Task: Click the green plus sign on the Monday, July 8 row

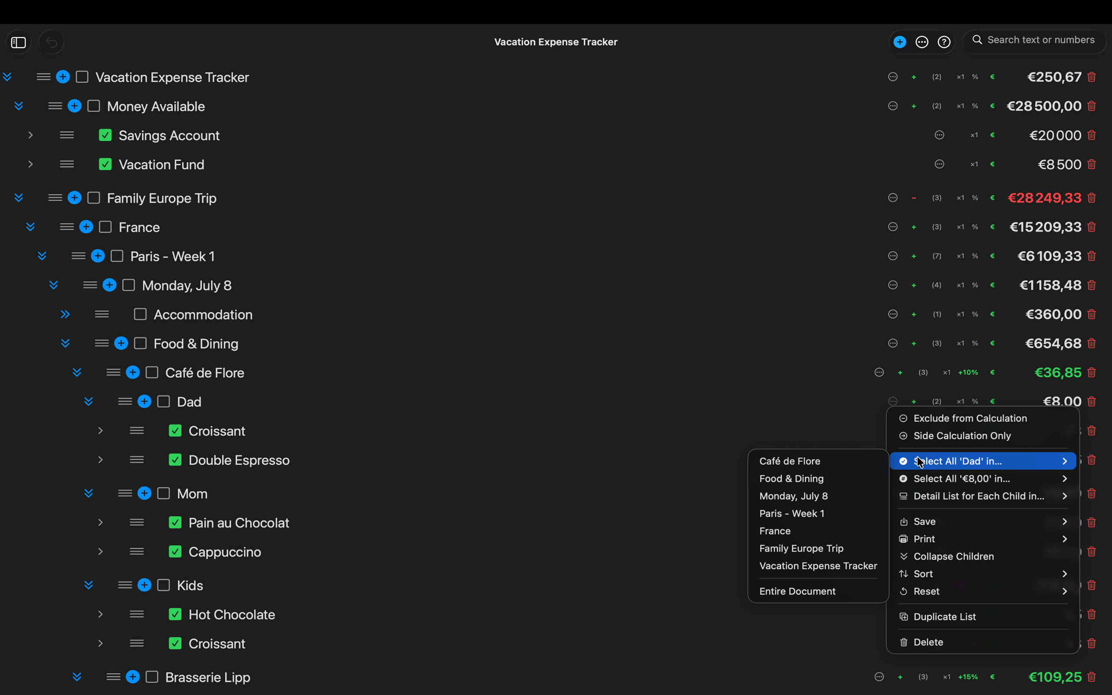Action: [914, 285]
